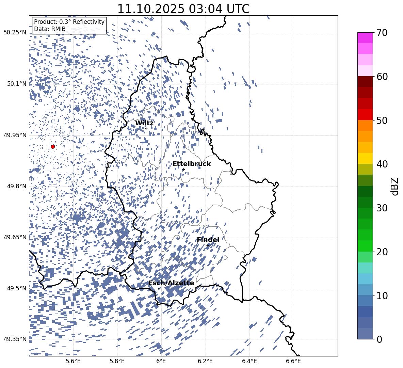Click the 6°E longitude label

coord(161,361)
